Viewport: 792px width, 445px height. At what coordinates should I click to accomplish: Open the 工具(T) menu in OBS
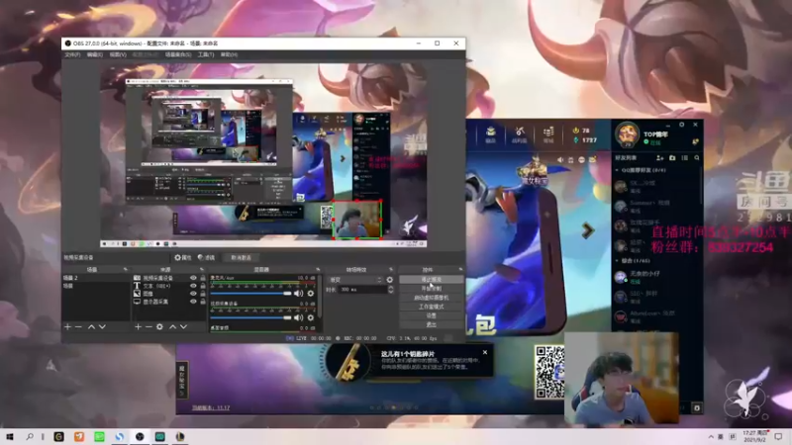pyautogui.click(x=206, y=54)
